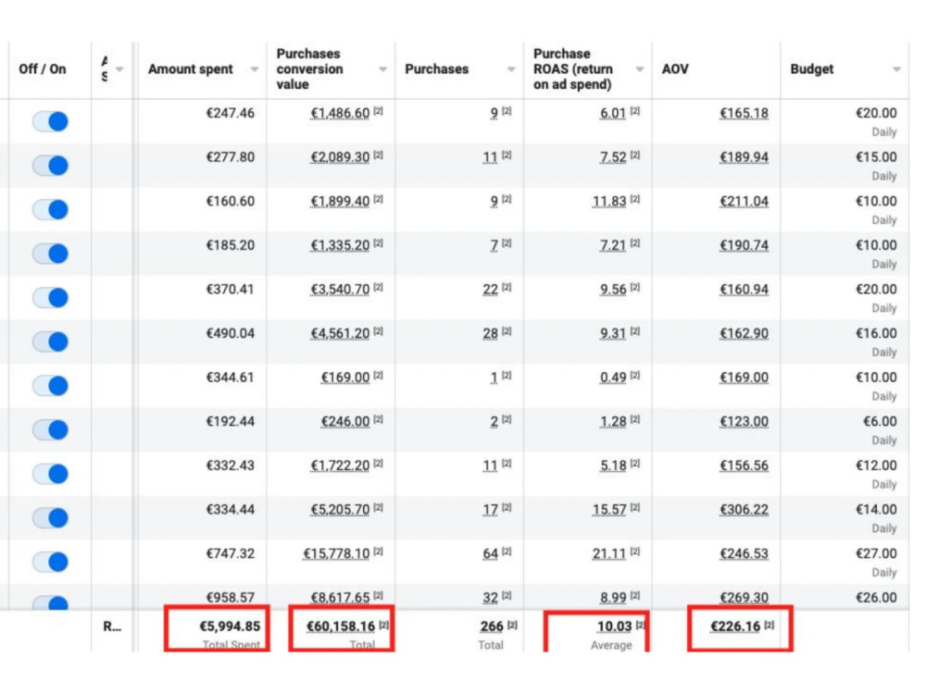The width and height of the screenshot is (926, 694).
Task: Click the AOV value €246.53
Action: (745, 554)
